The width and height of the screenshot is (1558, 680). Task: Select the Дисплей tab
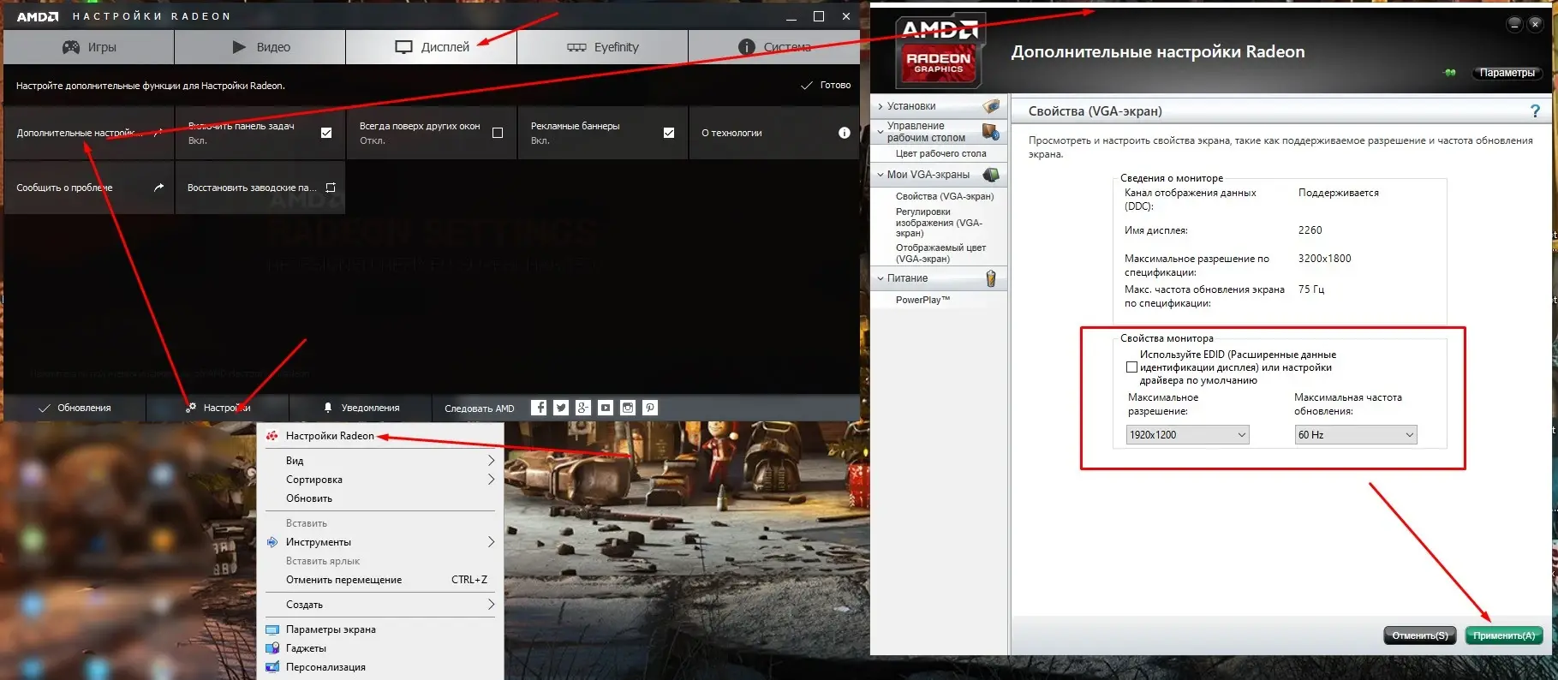click(432, 47)
